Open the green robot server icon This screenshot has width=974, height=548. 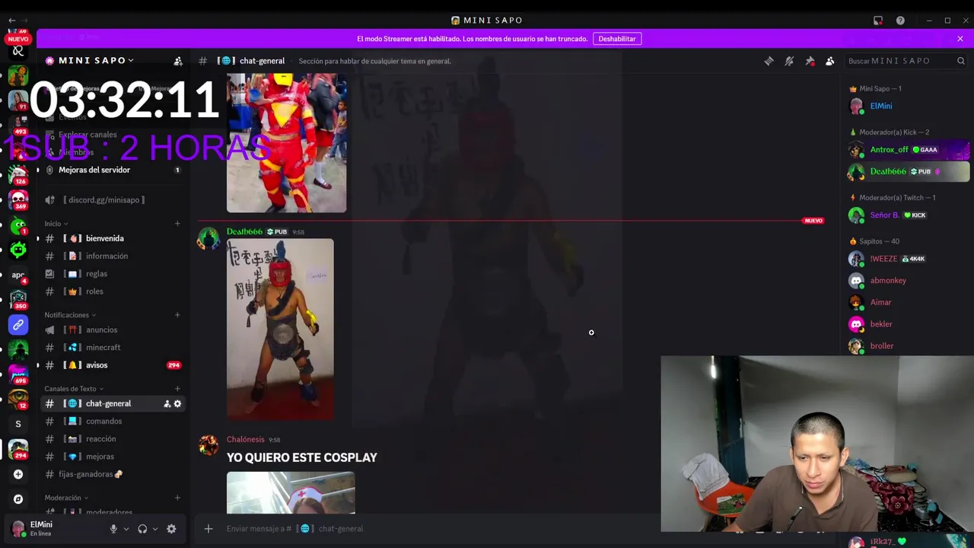(x=18, y=249)
